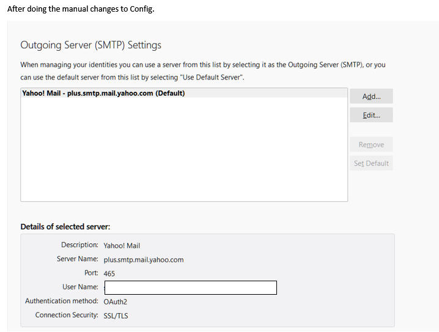
Task: Click the 'Server Name:' label
Action: coord(78,259)
